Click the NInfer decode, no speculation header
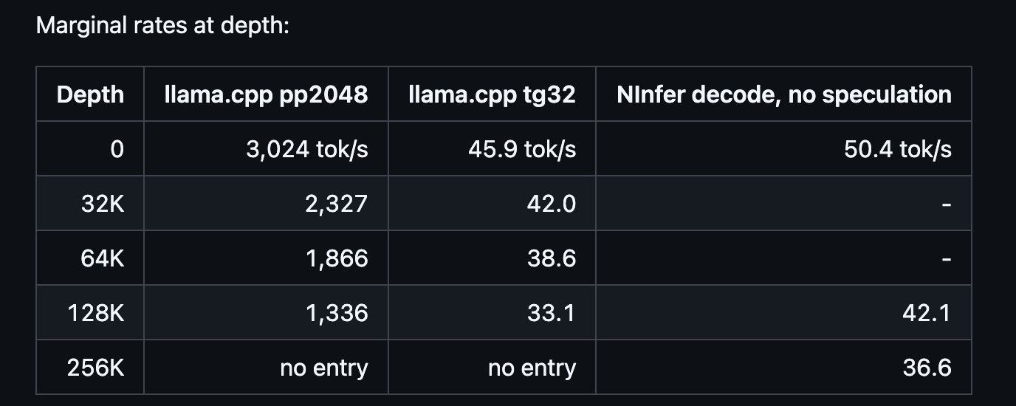 pyautogui.click(x=783, y=94)
